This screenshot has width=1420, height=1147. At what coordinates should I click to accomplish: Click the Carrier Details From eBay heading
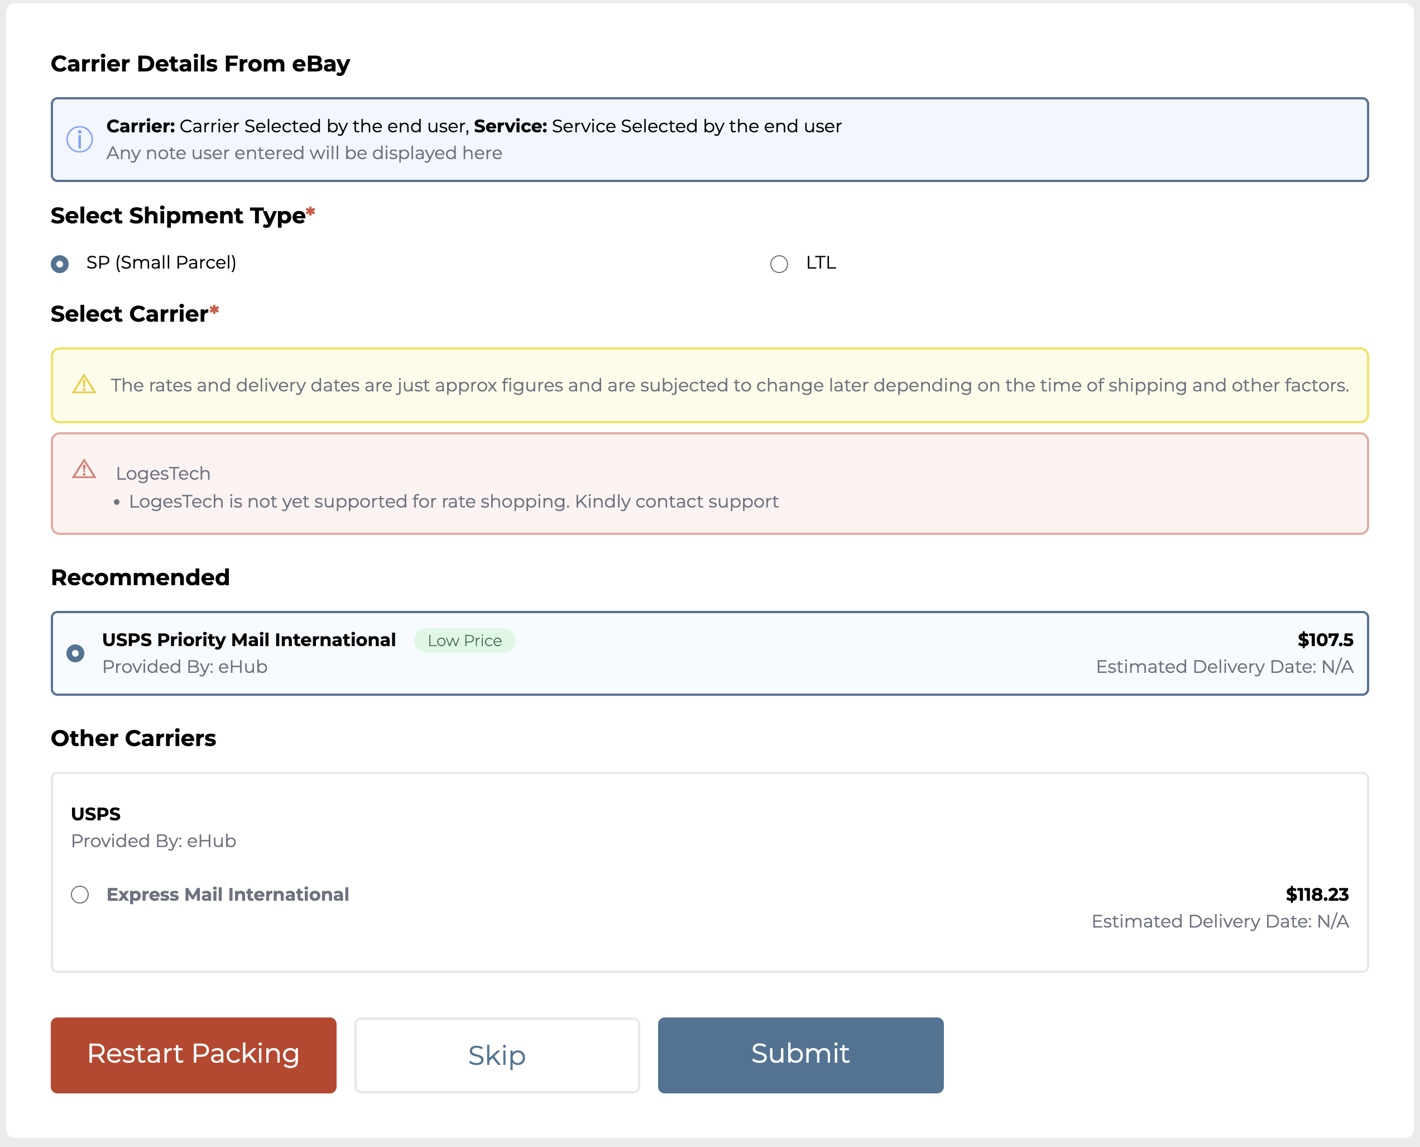click(x=200, y=64)
